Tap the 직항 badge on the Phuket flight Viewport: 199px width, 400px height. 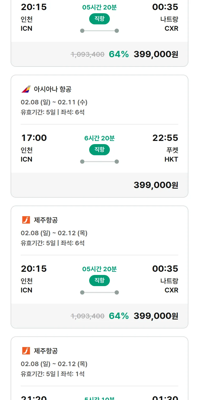pyautogui.click(x=99, y=150)
